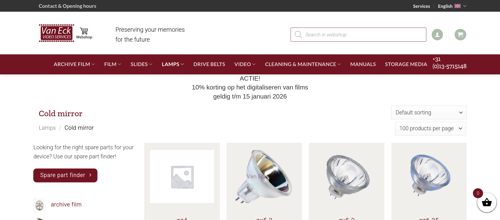
Task: Click the search magnifier icon
Action: [x=298, y=35]
